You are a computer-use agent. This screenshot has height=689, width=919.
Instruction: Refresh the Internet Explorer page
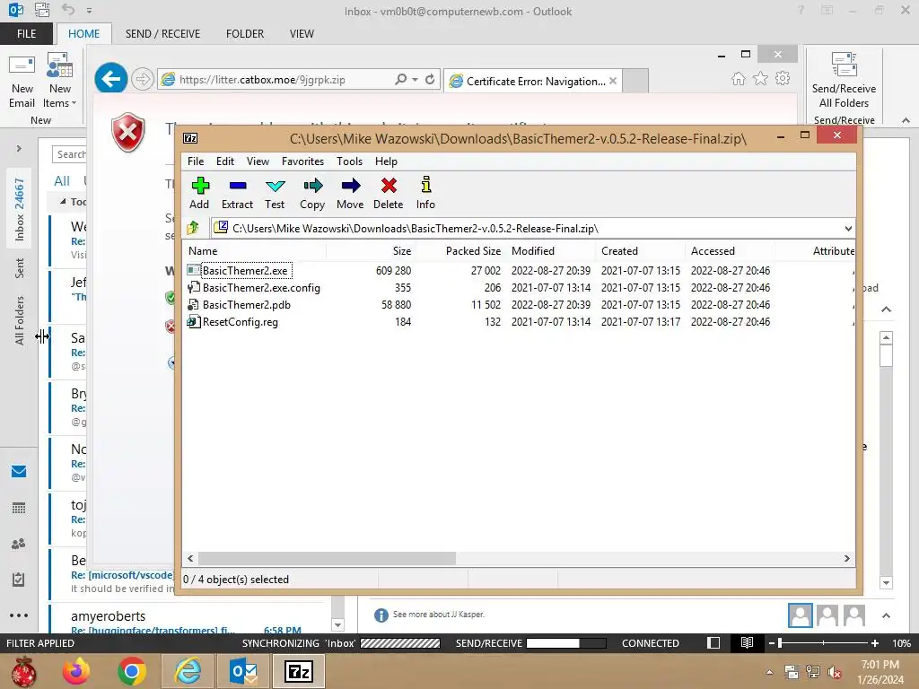click(430, 79)
